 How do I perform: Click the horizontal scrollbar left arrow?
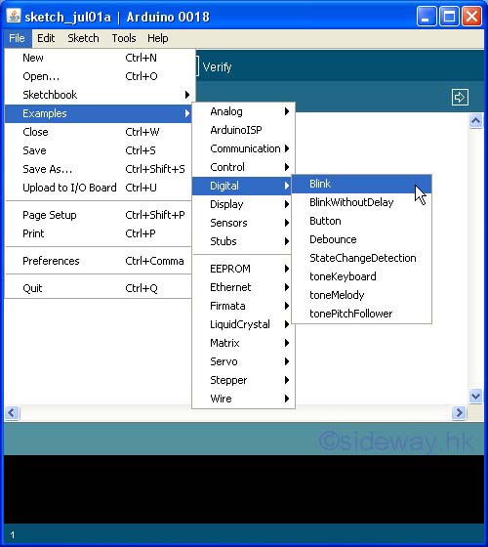pos(12,413)
